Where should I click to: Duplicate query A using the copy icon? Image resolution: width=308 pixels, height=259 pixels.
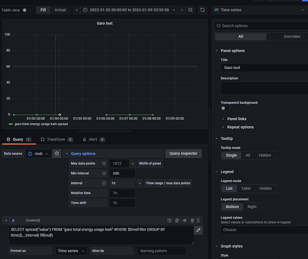pos(177,220)
